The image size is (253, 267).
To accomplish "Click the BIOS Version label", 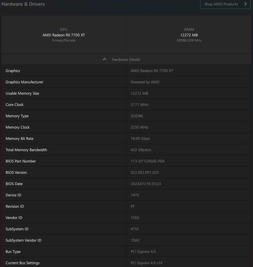I will pyautogui.click(x=16, y=172).
